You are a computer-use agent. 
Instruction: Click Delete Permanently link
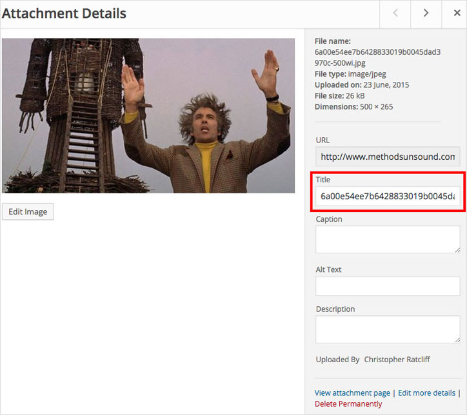[348, 404]
